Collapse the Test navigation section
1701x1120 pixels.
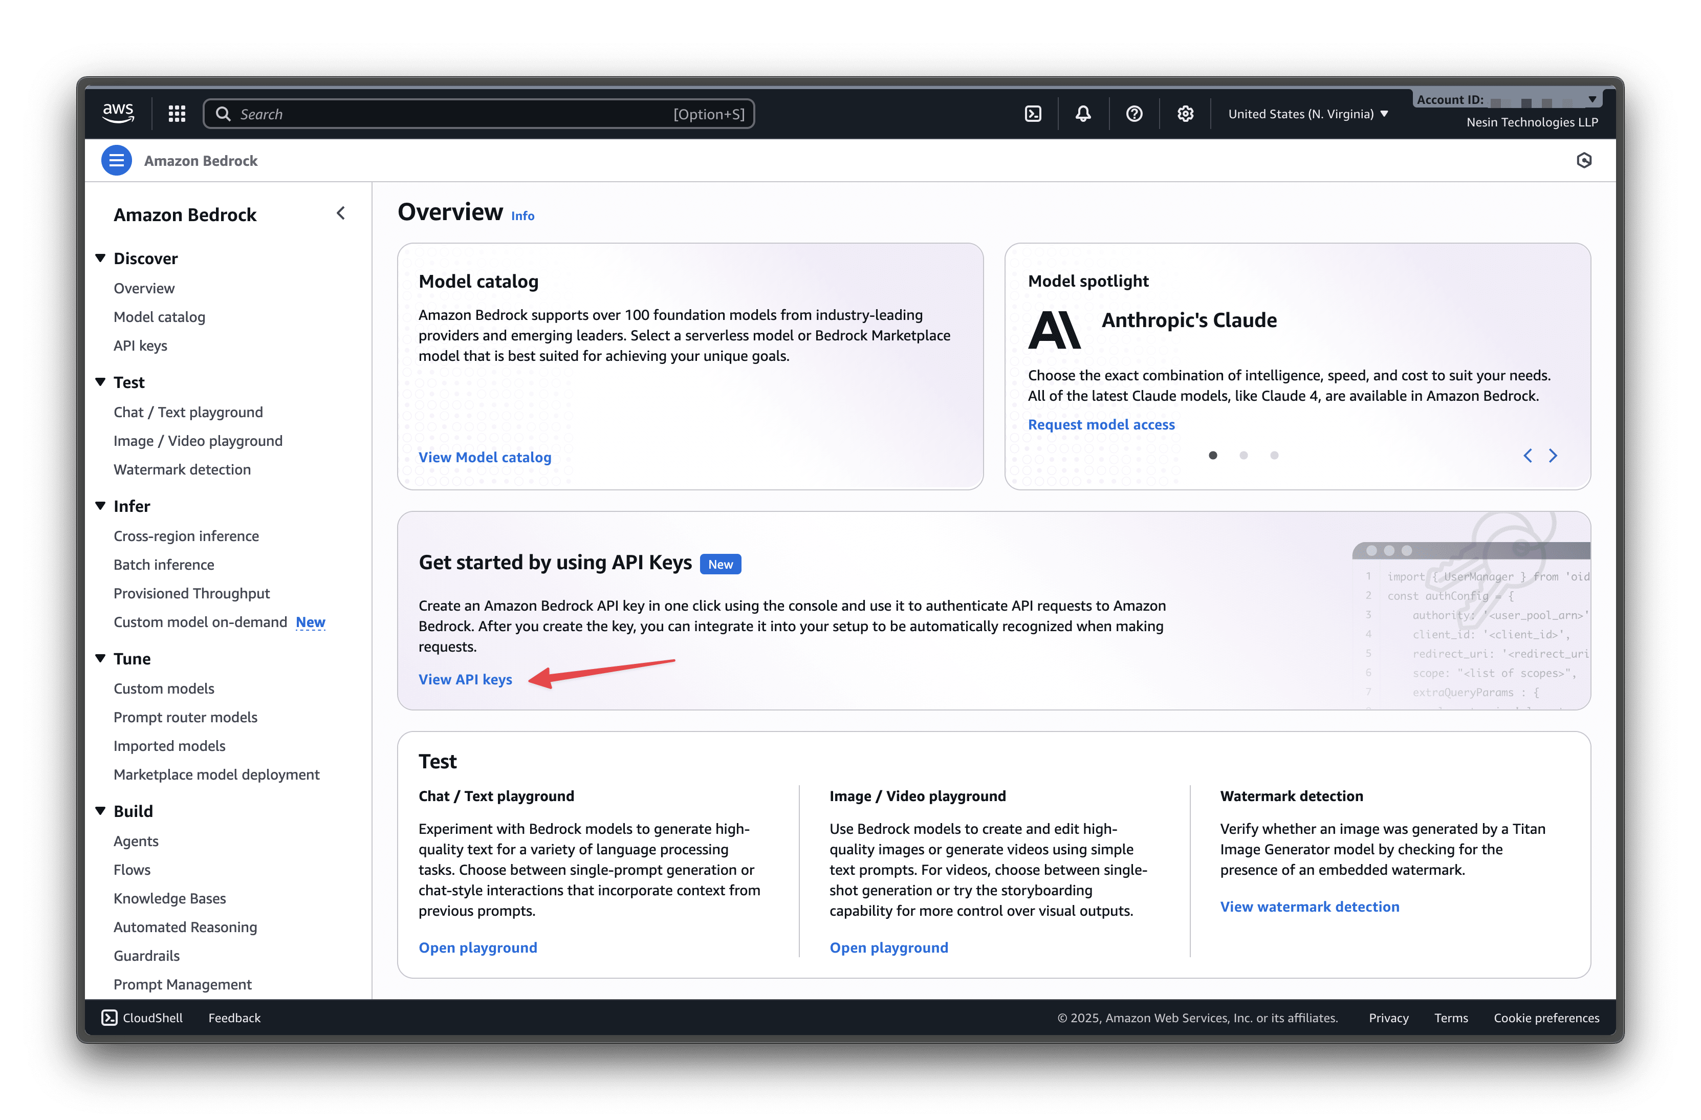(x=100, y=382)
